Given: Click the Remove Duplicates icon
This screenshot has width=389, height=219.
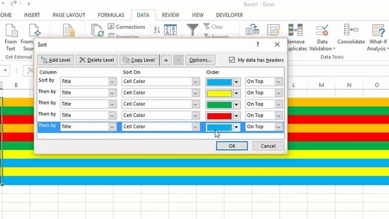Looking at the screenshot, I should click(x=295, y=30).
